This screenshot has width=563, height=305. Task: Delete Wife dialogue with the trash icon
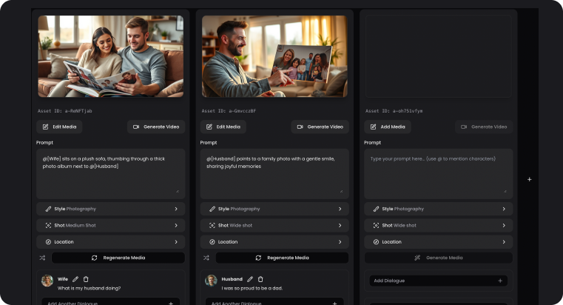[x=86, y=279]
